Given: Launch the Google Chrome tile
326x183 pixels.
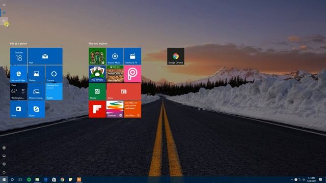Looking at the screenshot, I should [x=176, y=56].
